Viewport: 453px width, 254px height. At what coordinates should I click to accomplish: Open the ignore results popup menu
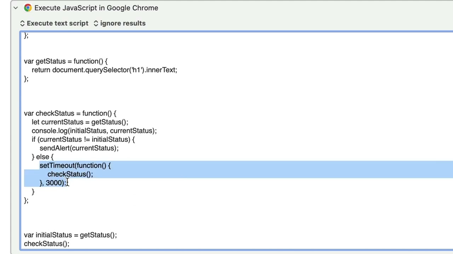click(x=120, y=23)
